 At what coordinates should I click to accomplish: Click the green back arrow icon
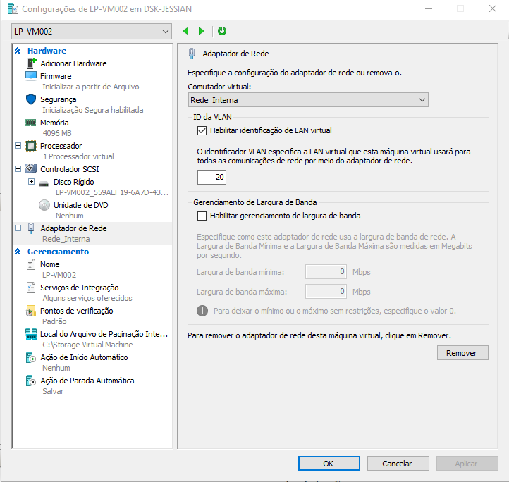(x=185, y=31)
